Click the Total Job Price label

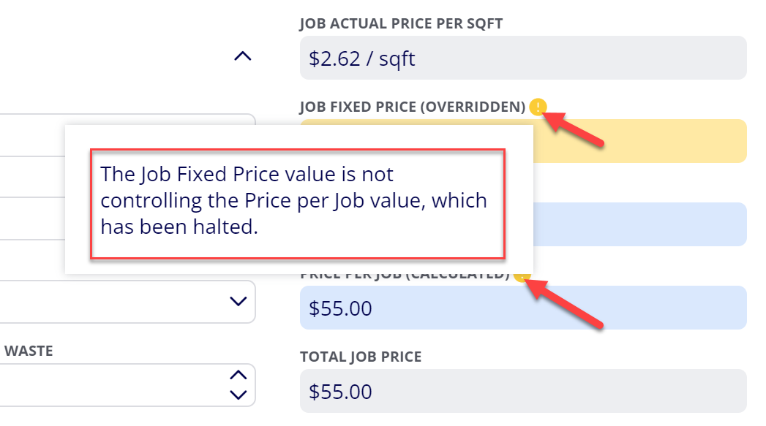coord(361,357)
